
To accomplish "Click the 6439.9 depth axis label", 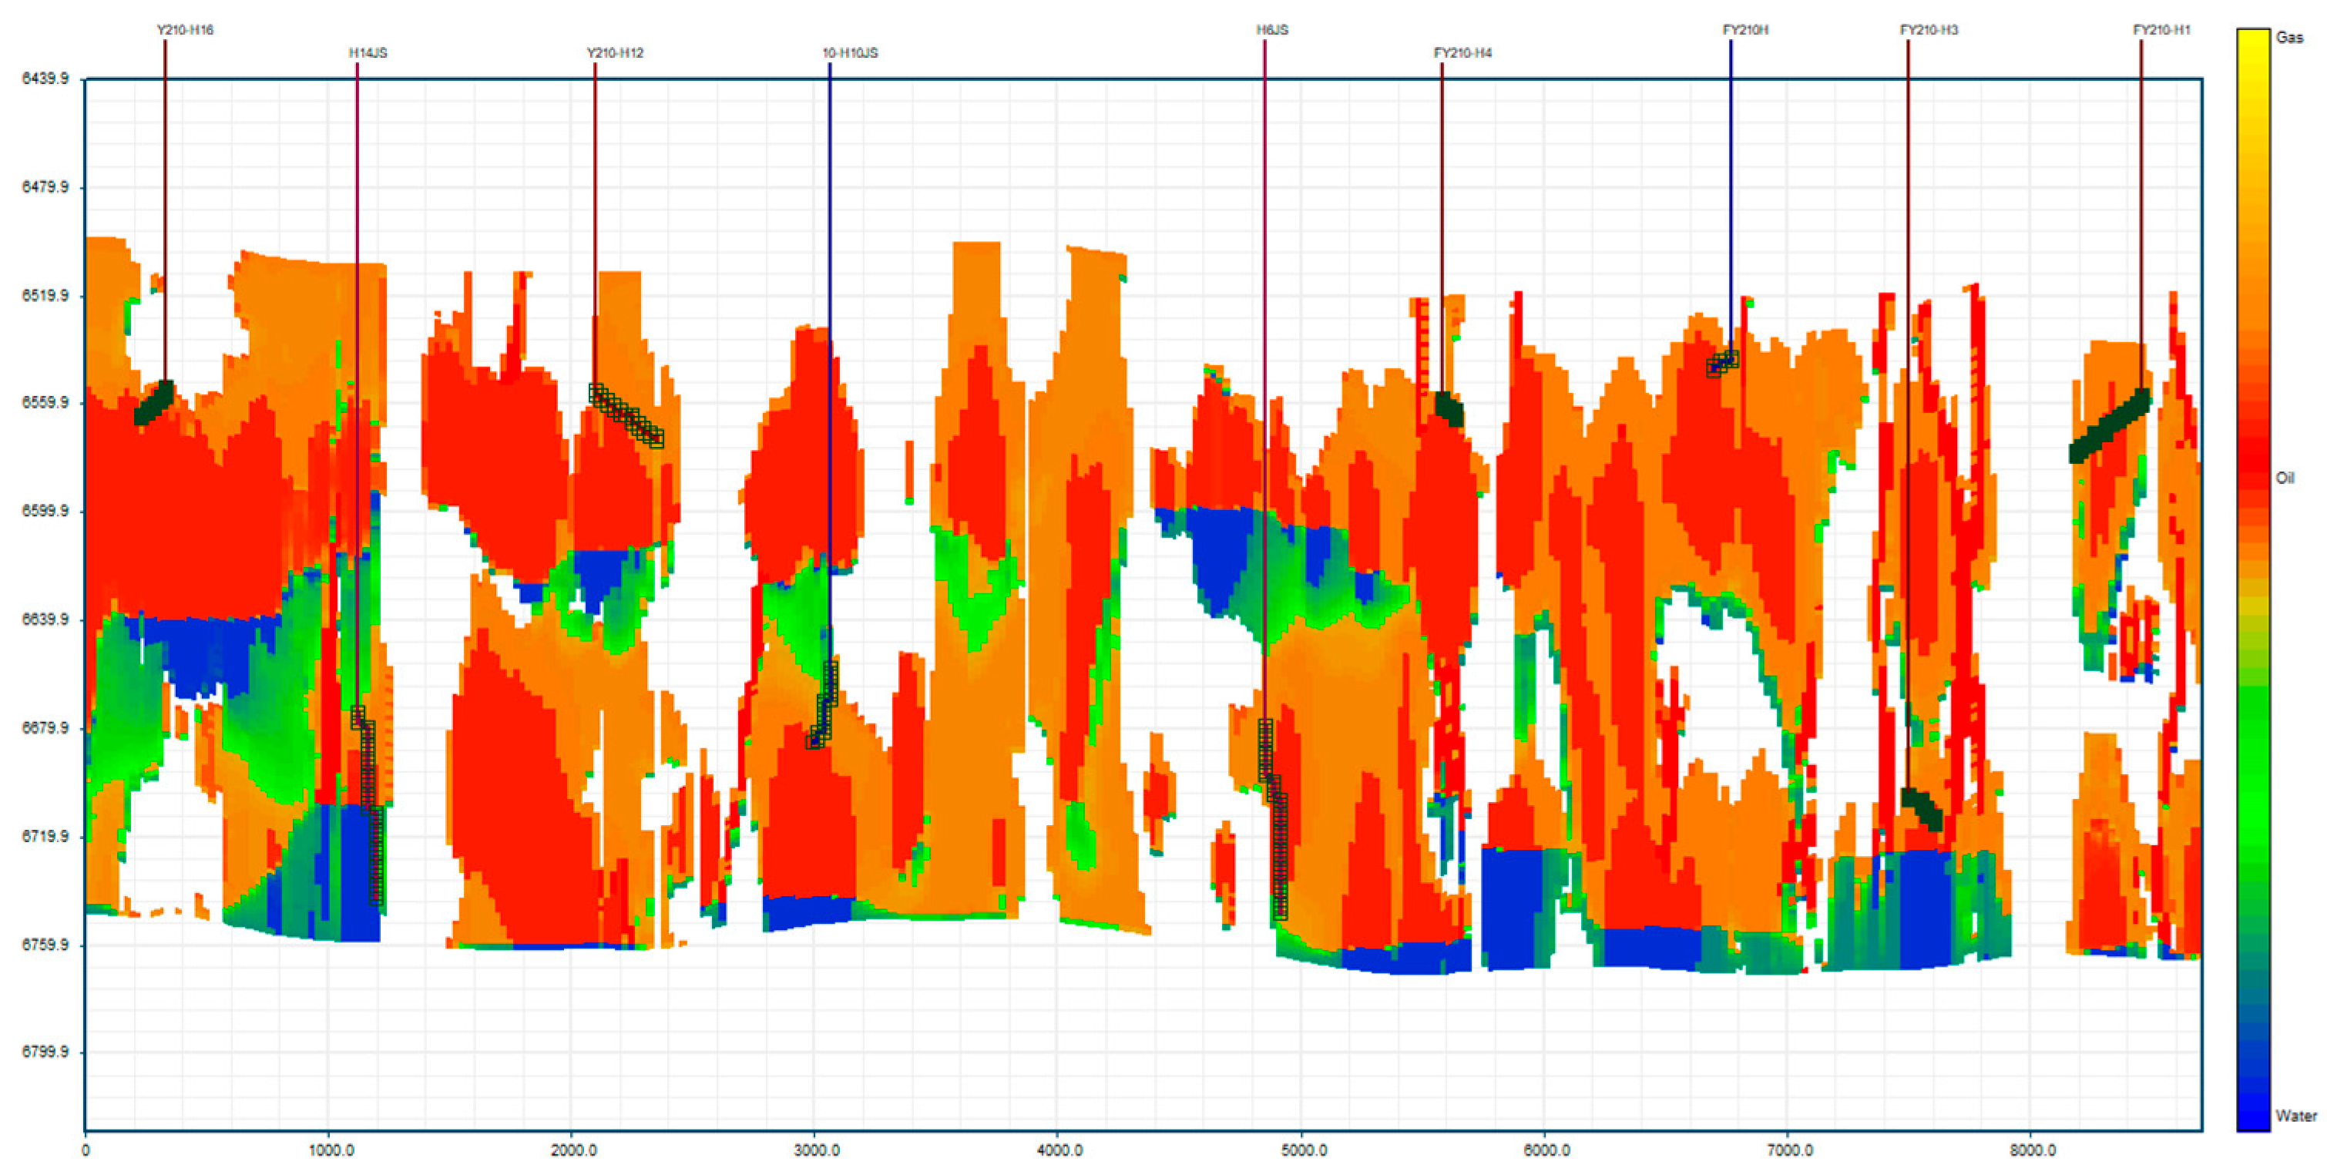I will pyautogui.click(x=45, y=79).
